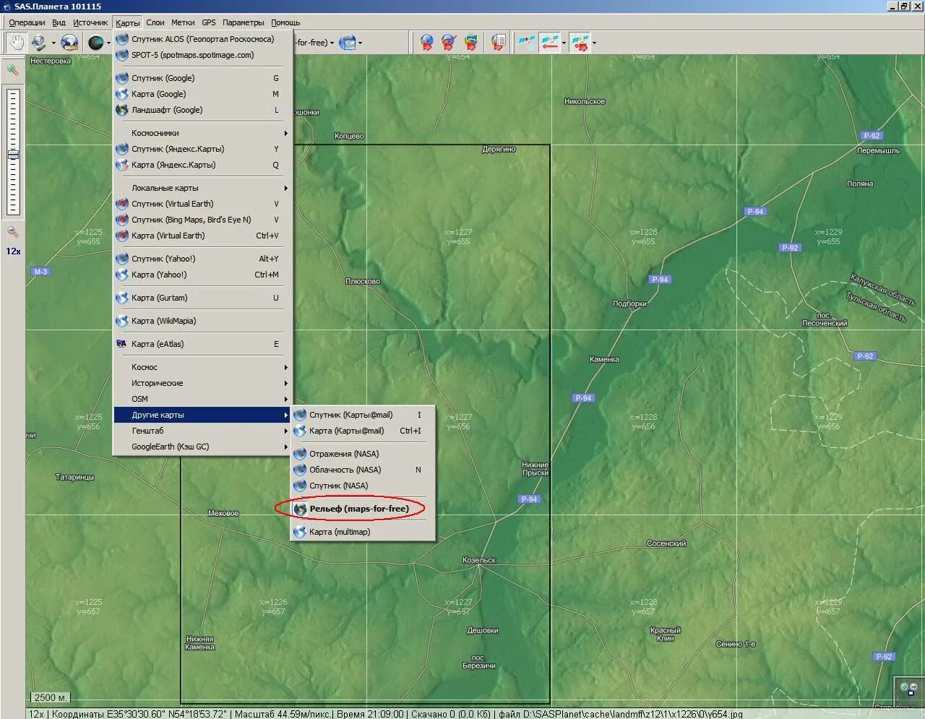This screenshot has width=925, height=719.
Task: Click the GPS satellite with red arrow icon
Action: (580, 43)
